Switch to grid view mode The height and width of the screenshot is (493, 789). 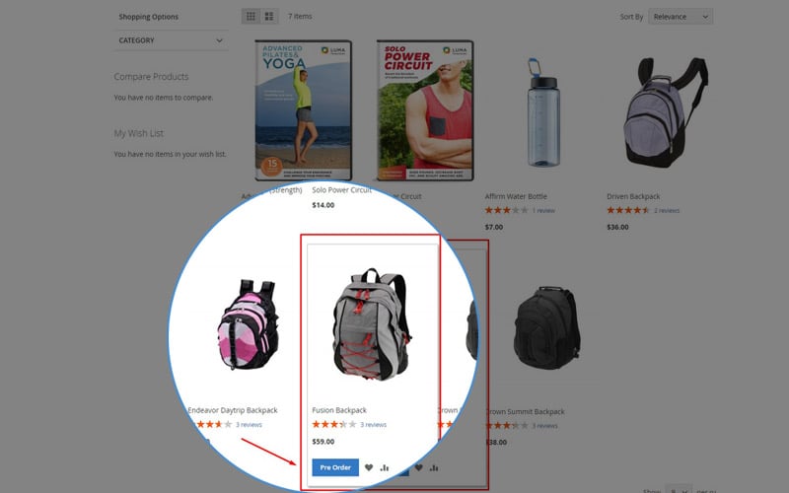click(251, 17)
